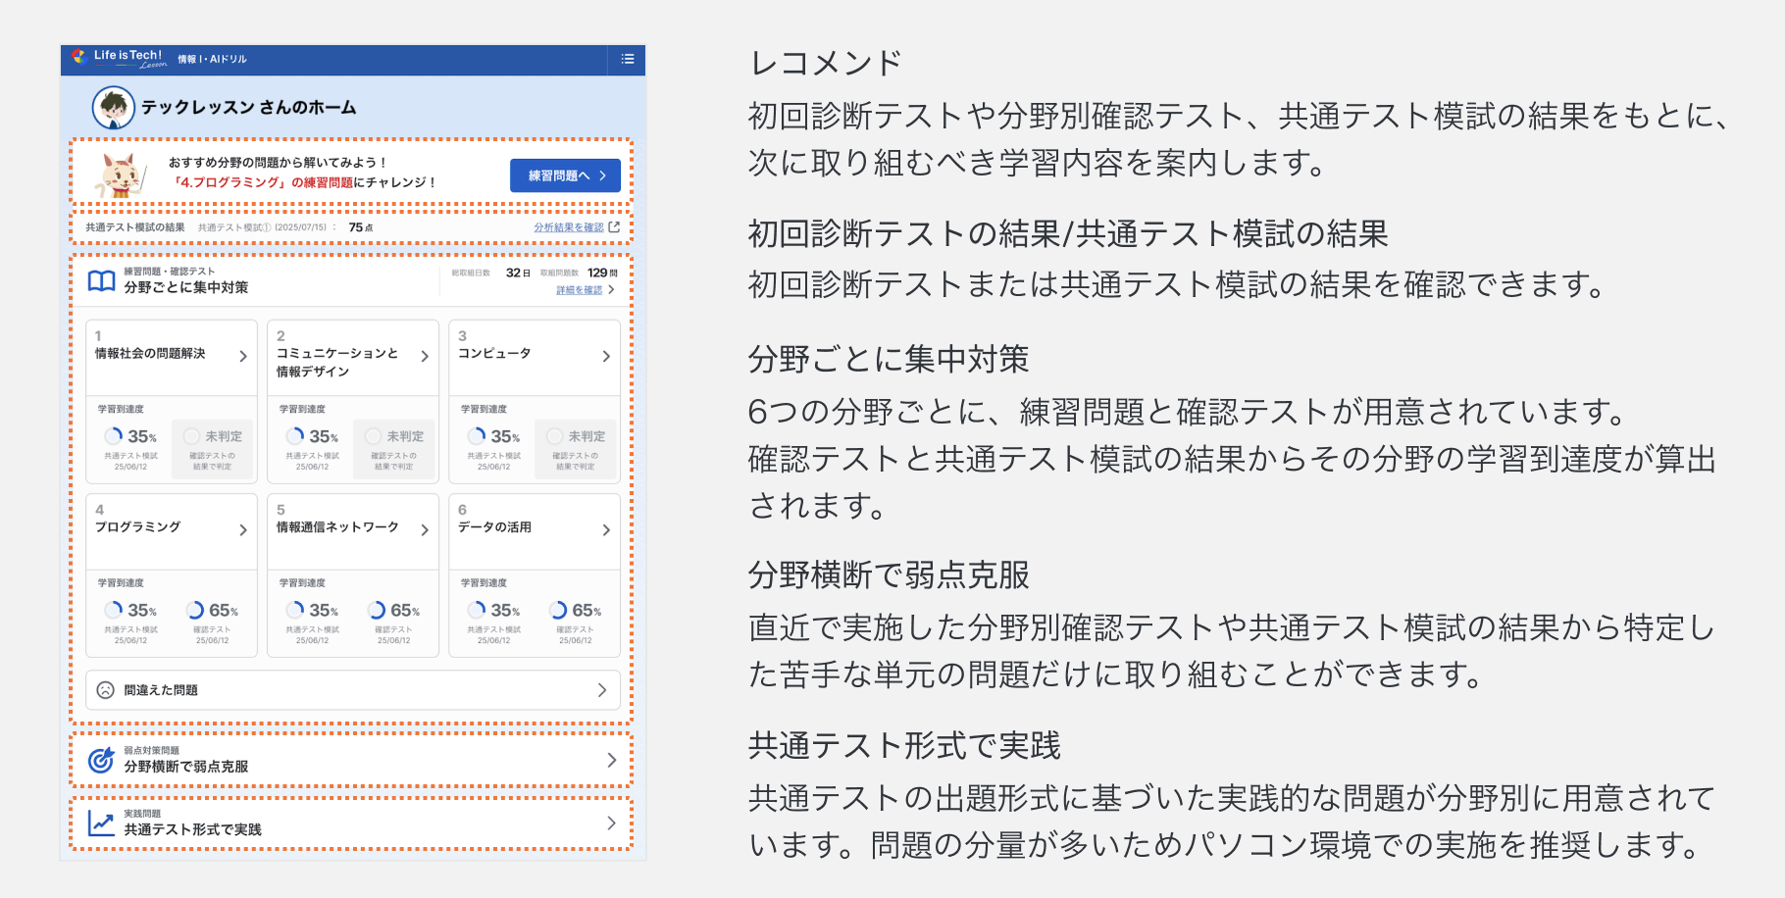This screenshot has height=898, width=1785.
Task: Expand the 情報社会の問題解決 card chevron
Action: click(x=243, y=357)
